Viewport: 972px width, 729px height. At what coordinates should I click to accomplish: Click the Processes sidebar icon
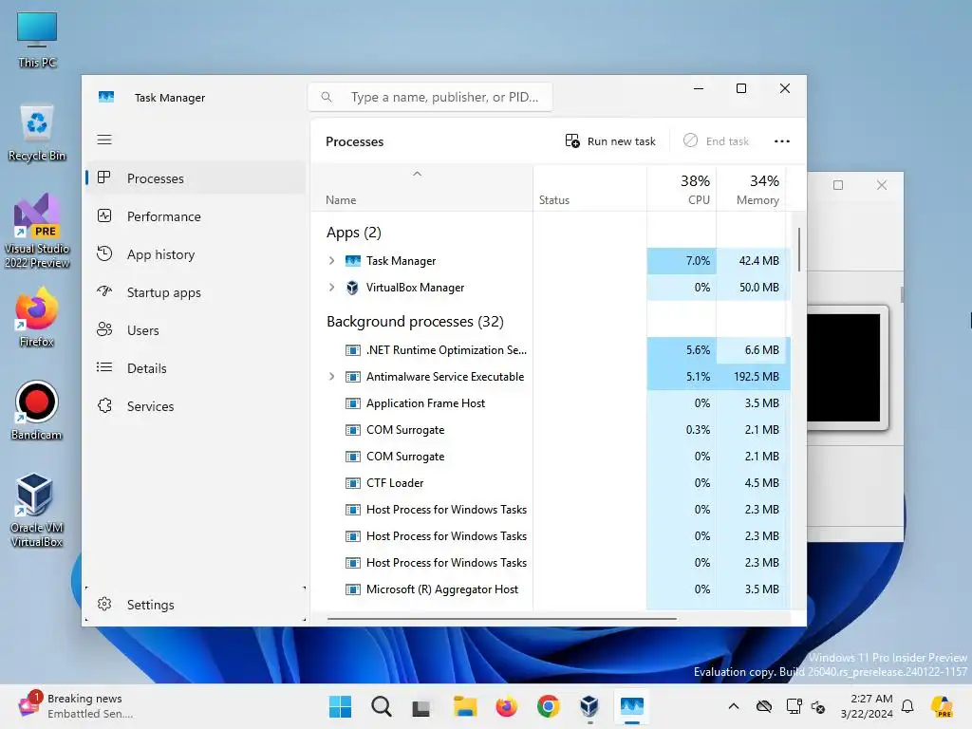[x=104, y=178]
